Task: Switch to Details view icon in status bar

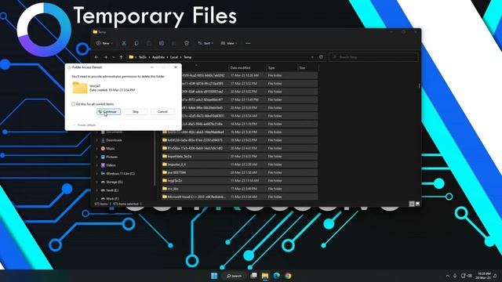Action: click(x=412, y=204)
